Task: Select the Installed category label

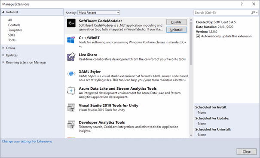Action: tap(12, 12)
